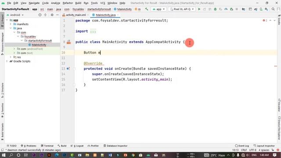Click the startactivityforresult breadcrumb
Screen dimensions: 281x158
pos(99,9)
